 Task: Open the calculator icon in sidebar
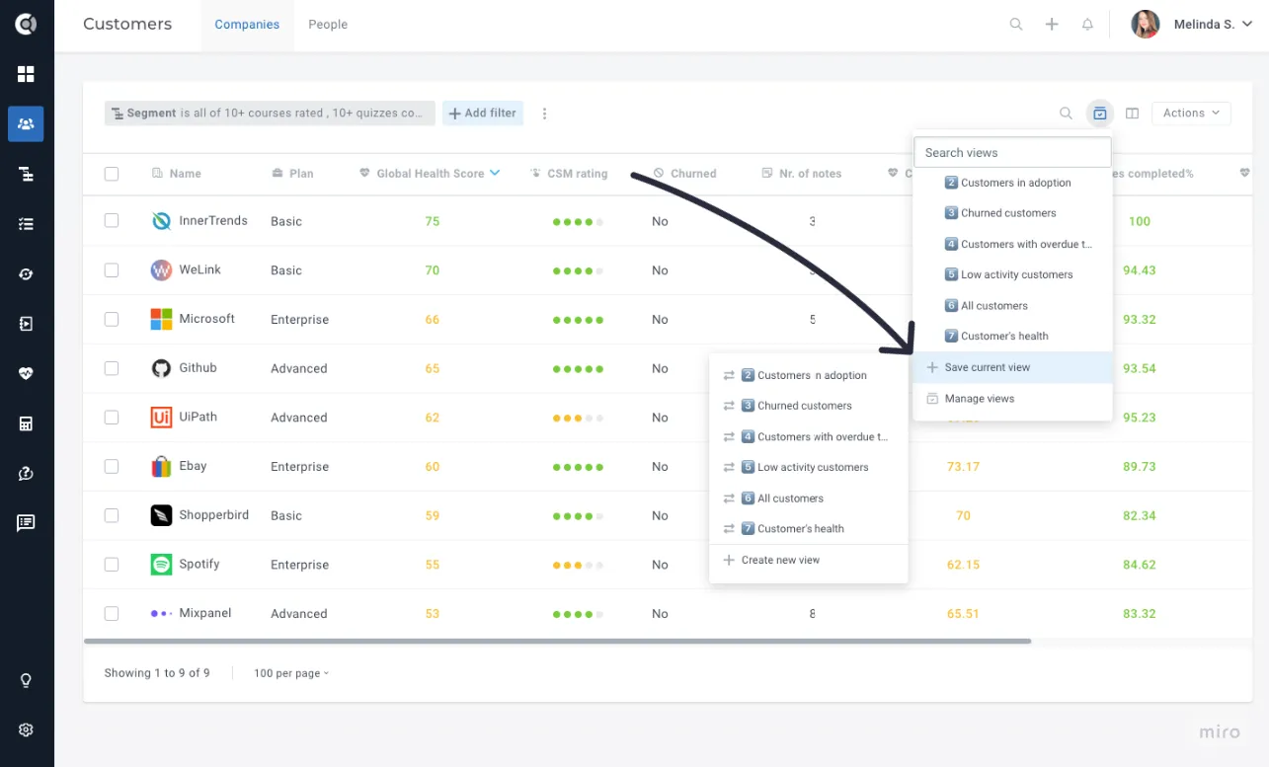click(x=26, y=423)
